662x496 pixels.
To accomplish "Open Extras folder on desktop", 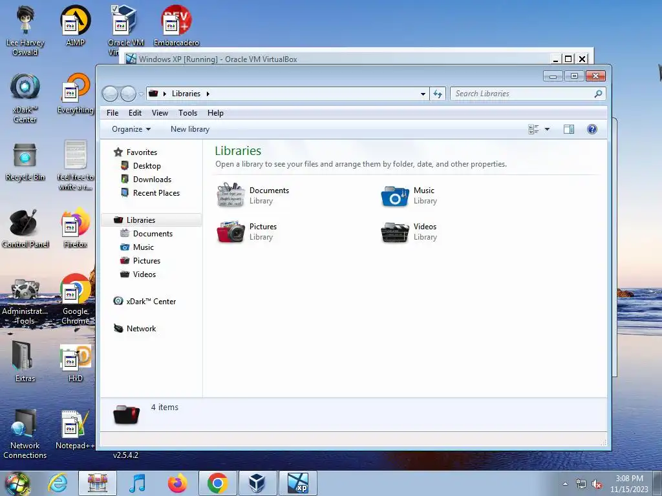I will [25, 362].
